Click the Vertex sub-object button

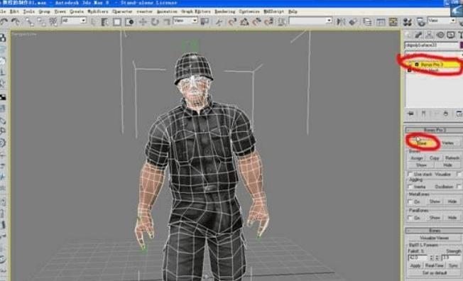pyautogui.click(x=448, y=143)
